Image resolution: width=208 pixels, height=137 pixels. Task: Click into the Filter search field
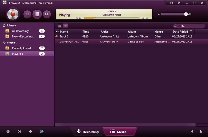189,26
